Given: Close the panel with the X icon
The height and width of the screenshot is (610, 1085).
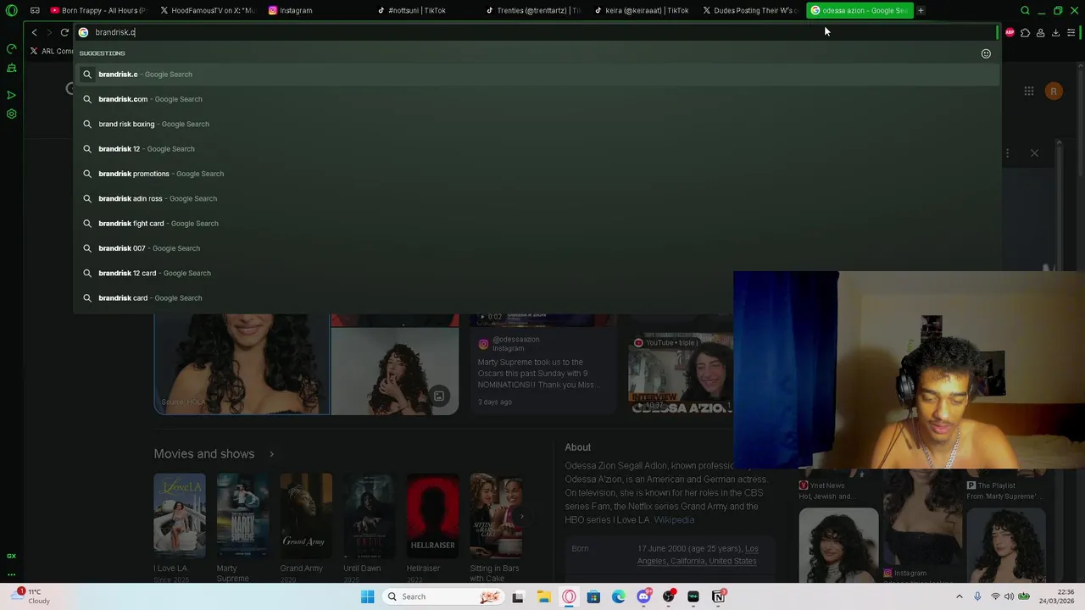Looking at the screenshot, I should (x=1034, y=153).
